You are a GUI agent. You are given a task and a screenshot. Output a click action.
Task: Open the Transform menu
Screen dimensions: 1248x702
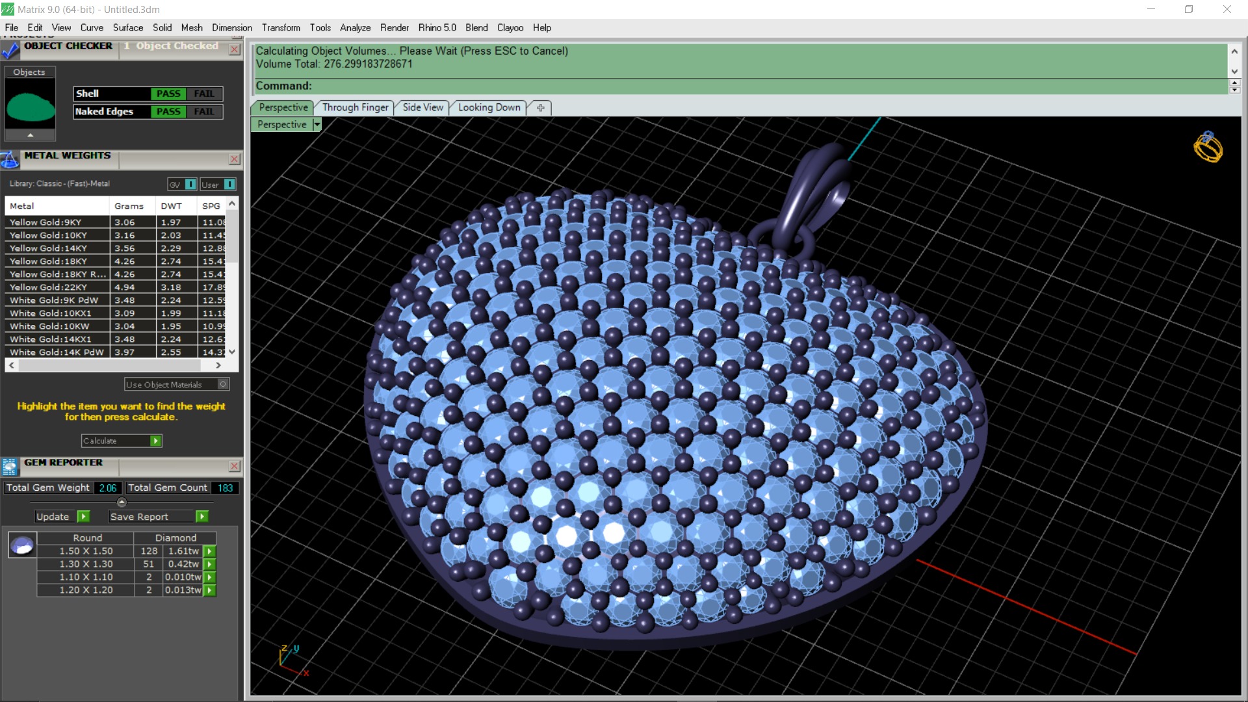(281, 28)
